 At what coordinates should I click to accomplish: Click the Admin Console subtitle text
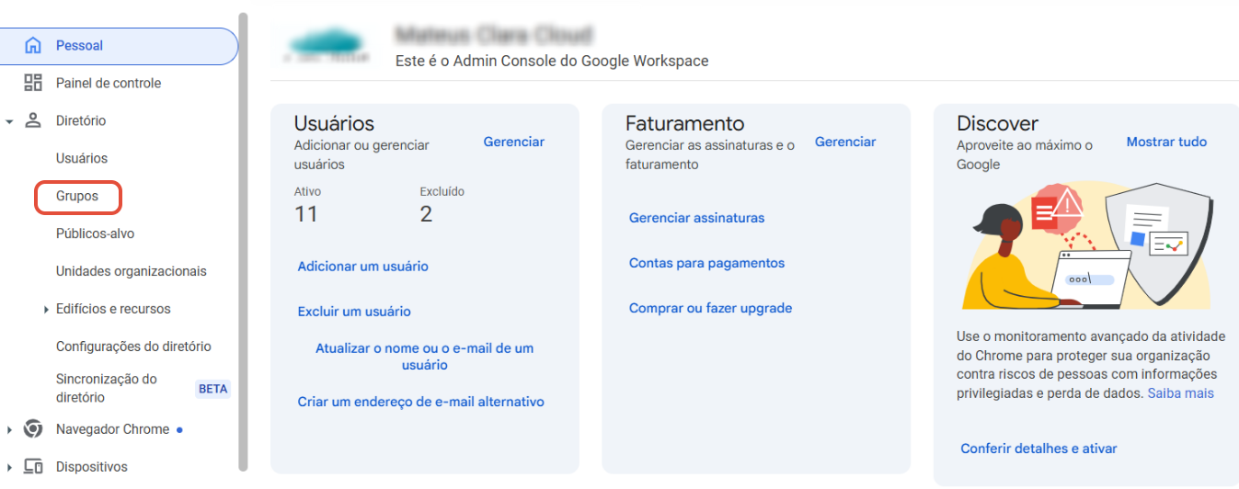pos(552,61)
